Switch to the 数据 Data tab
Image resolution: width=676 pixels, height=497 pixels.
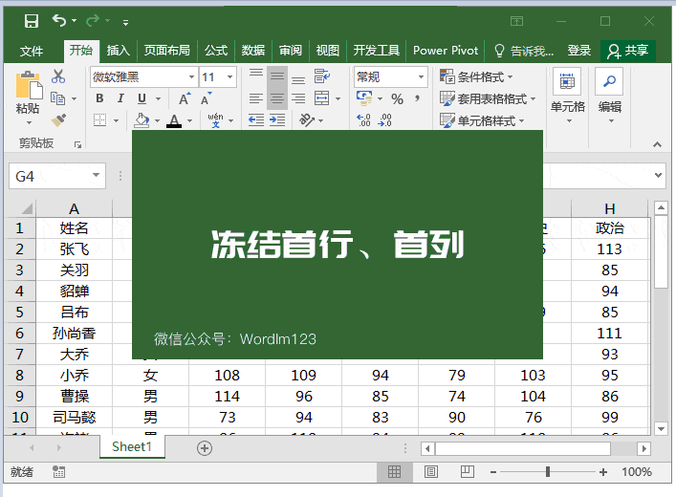(x=253, y=51)
